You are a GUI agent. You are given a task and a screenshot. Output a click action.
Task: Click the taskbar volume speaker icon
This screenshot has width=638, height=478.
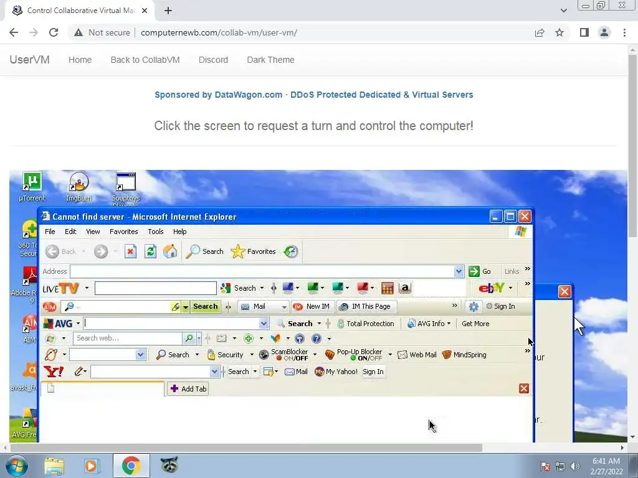point(574,466)
